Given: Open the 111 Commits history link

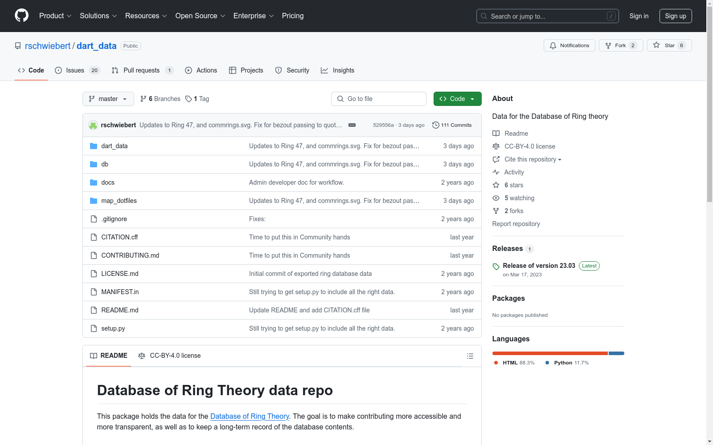Looking at the screenshot, I should pos(452,125).
